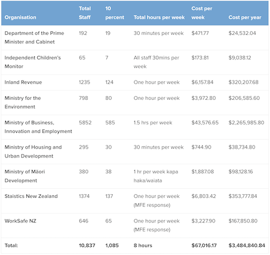Viewport: 270px width, 255px height.
Task: Click weekly cost $173.81
Action: coord(200,58)
